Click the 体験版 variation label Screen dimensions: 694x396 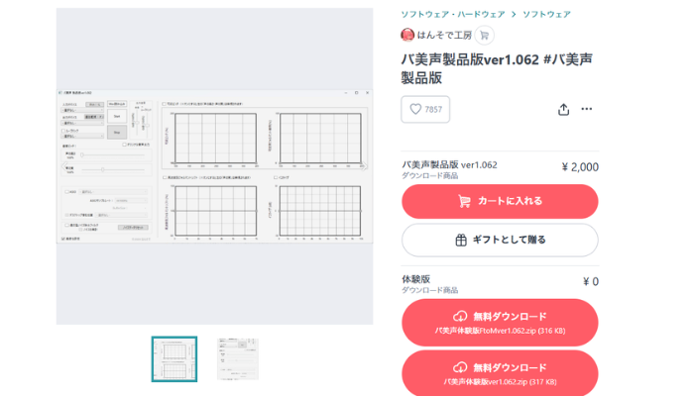[x=415, y=279]
